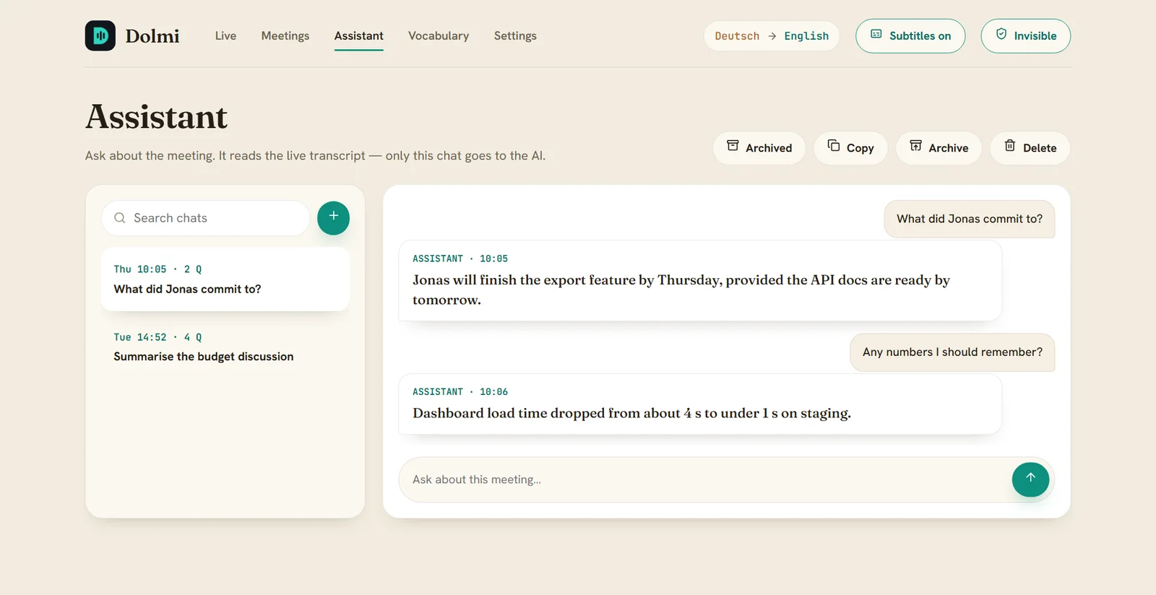Click user message 'Any numbers I should remember?'

click(952, 352)
